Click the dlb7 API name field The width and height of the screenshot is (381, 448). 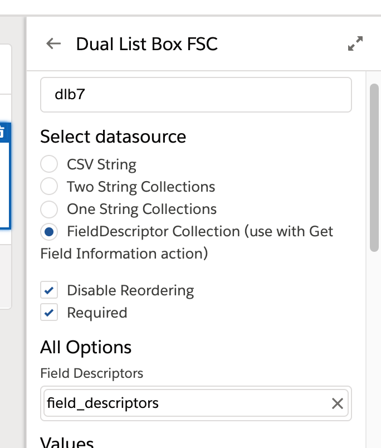196,95
